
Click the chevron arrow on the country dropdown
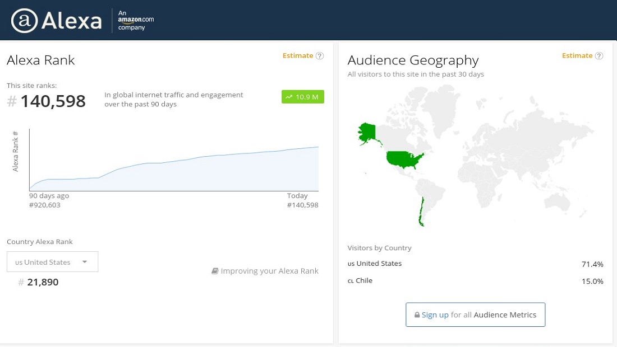tap(85, 261)
